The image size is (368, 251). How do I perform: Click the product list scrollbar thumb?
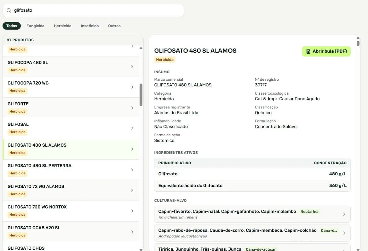coord(141,95)
